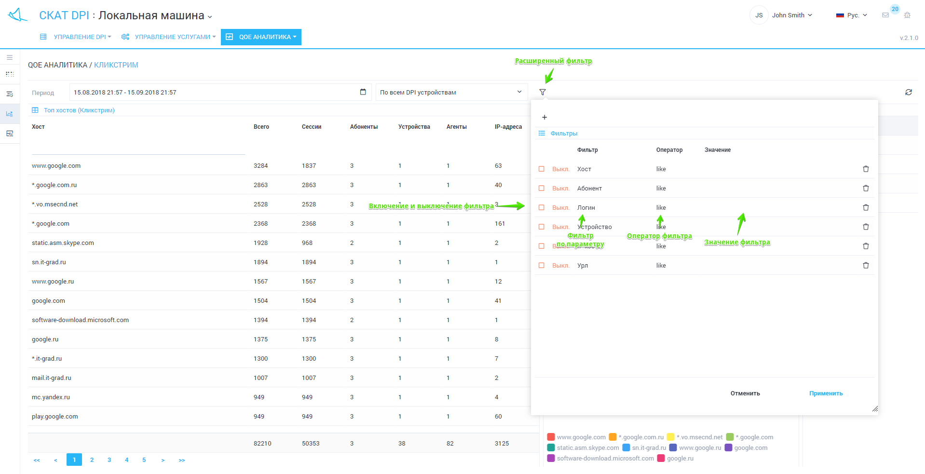Enable the Хост filter checkbox
This screenshot has width=925, height=474.
coord(542,169)
